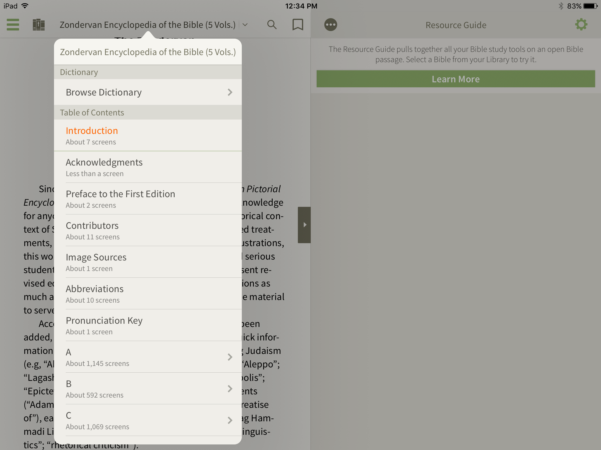Image resolution: width=601 pixels, height=450 pixels.
Task: Expand Browse Dictionary chevron
Action: 230,92
